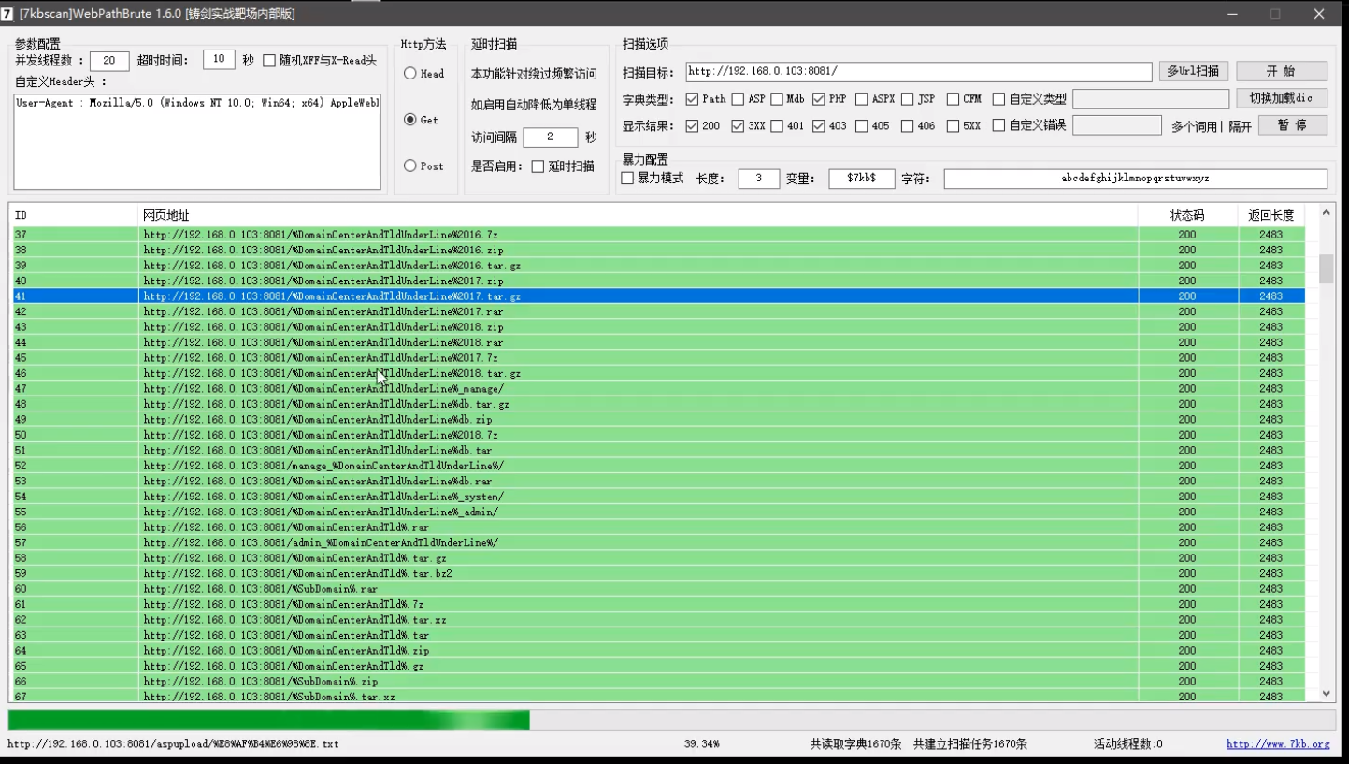Enable the 暴力模式 brute mode checkbox
This screenshot has height=764, width=1349.
[x=627, y=179]
